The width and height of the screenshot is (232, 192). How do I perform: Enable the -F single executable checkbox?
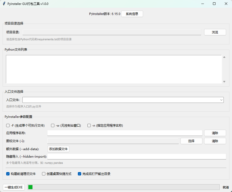pos(8,126)
